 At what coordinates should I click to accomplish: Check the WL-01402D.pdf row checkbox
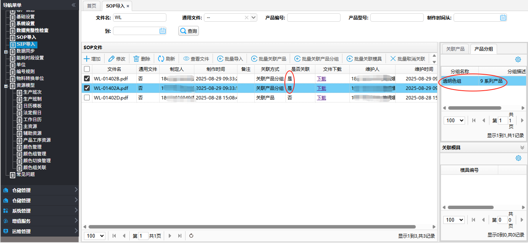[87, 98]
